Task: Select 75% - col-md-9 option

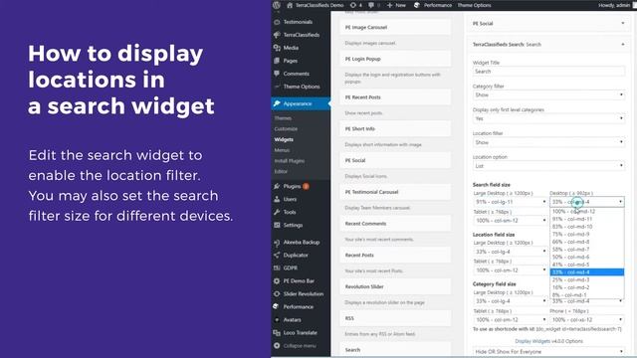Action: pyautogui.click(x=587, y=235)
